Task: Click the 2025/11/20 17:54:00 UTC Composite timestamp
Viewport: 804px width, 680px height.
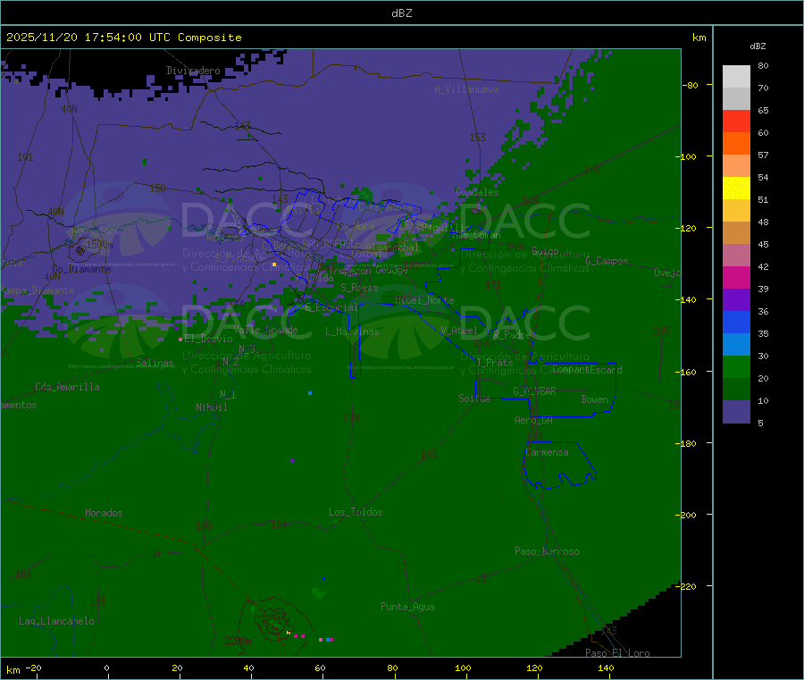Action: click(123, 38)
